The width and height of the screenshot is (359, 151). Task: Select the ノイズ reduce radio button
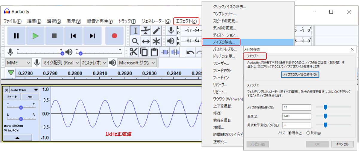pyautogui.click(x=290, y=133)
